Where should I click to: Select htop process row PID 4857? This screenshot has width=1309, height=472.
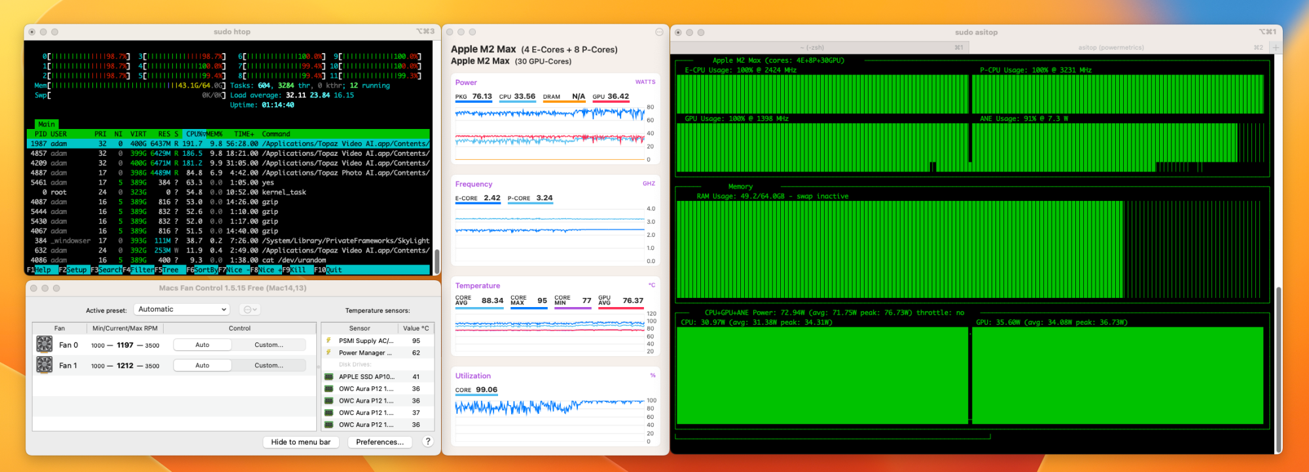tap(228, 153)
